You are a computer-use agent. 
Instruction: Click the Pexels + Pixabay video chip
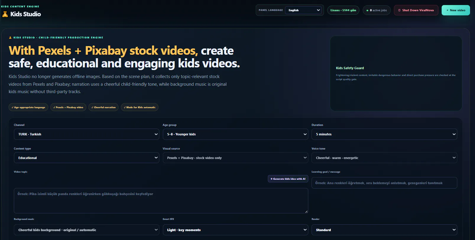pos(68,107)
